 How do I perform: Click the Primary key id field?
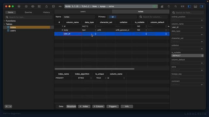coord(122,17)
